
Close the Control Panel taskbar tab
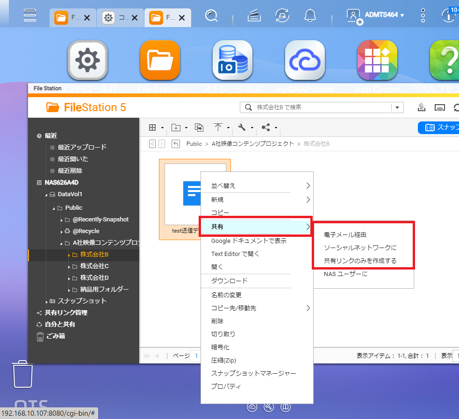pos(135,18)
